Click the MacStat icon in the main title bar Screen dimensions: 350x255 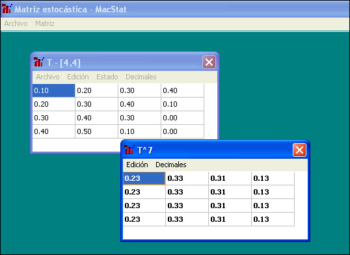pyautogui.click(x=7, y=8)
